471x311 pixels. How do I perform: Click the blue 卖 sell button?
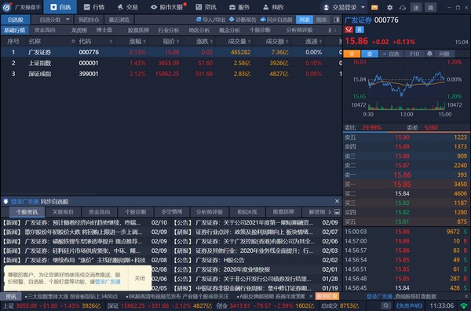370,54
